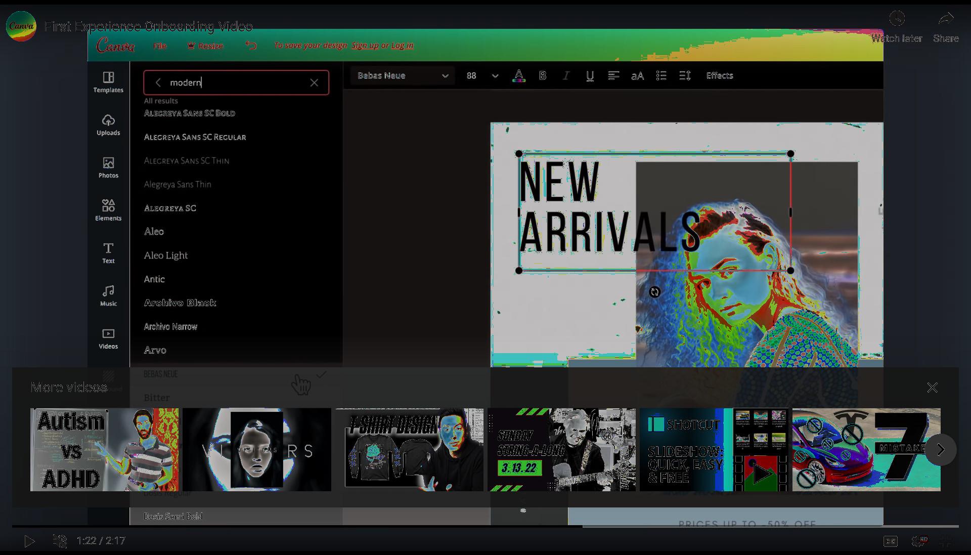
Task: Seek on the video progress bar
Action: [485, 526]
